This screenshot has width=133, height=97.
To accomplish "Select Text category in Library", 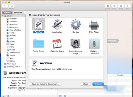I will 11,58.
